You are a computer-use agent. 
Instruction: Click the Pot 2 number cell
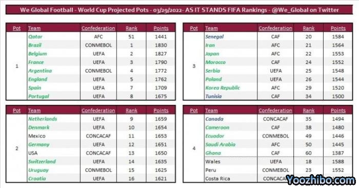[17, 149]
